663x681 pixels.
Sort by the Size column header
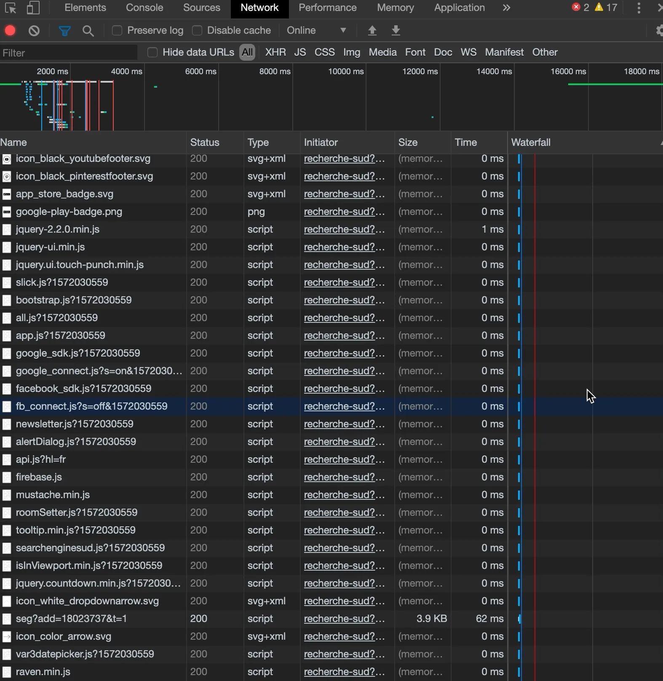422,142
